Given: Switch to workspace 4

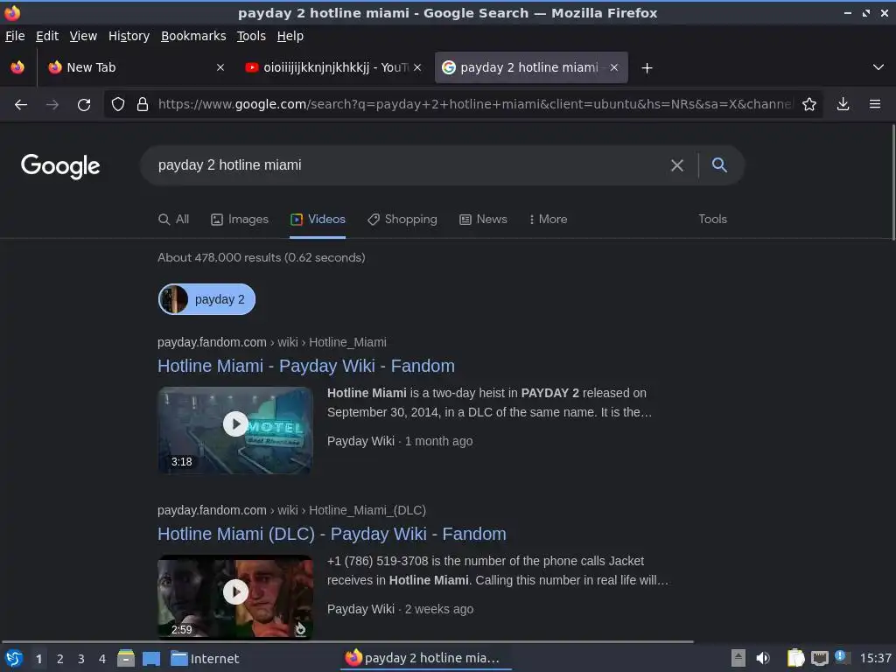Looking at the screenshot, I should point(102,659).
